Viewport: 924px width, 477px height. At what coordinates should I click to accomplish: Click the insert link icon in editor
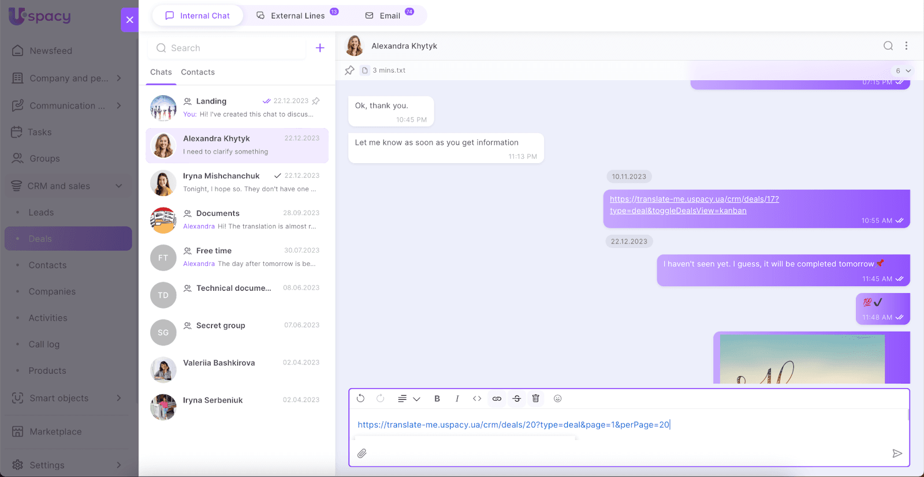[497, 399]
